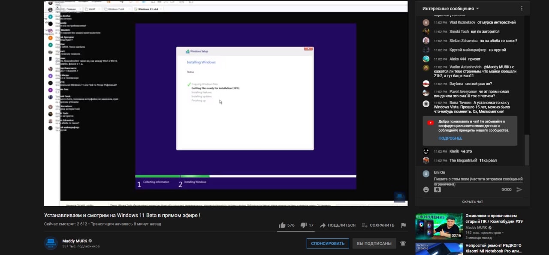Open the emoji picker in chat input
Screen dimensions: 549x255
point(426,189)
